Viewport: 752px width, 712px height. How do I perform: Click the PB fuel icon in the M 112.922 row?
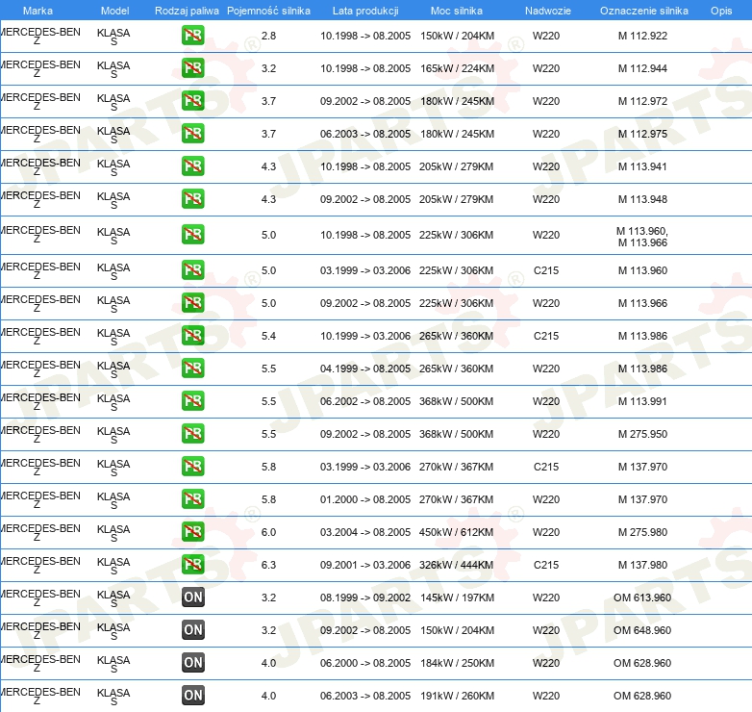[x=193, y=37]
